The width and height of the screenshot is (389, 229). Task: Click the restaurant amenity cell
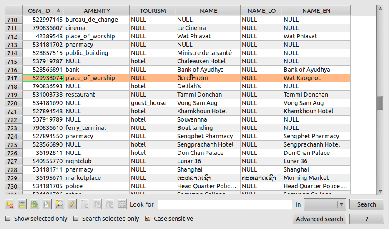(x=97, y=95)
